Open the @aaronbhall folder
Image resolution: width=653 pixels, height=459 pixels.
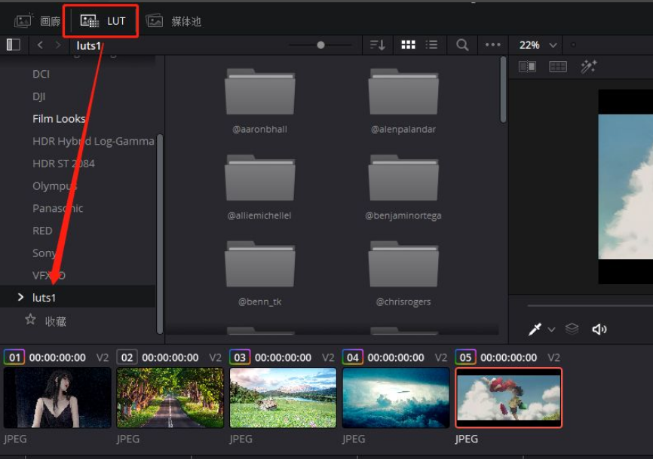click(260, 101)
